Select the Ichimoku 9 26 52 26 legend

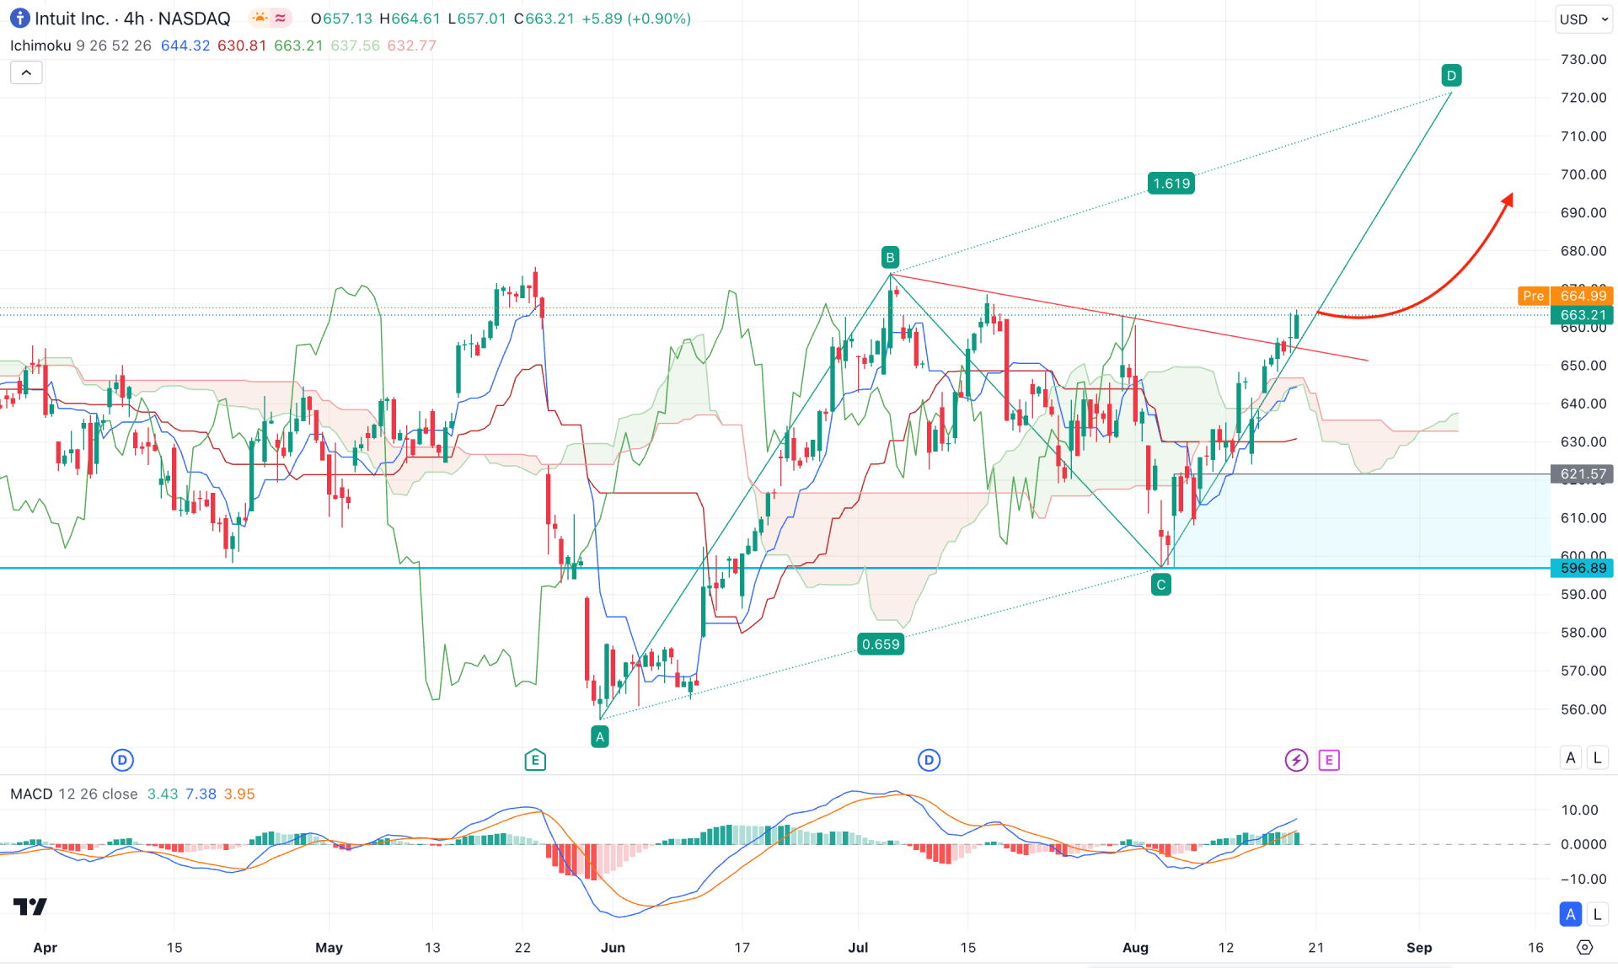pyautogui.click(x=81, y=45)
